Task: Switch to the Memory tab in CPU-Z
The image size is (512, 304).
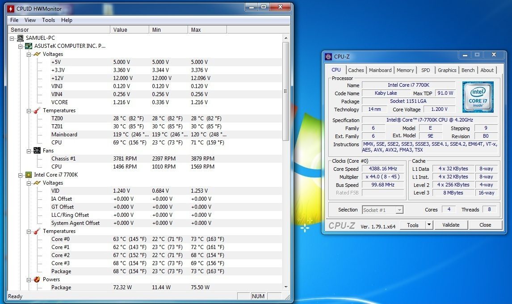Action: pyautogui.click(x=405, y=70)
